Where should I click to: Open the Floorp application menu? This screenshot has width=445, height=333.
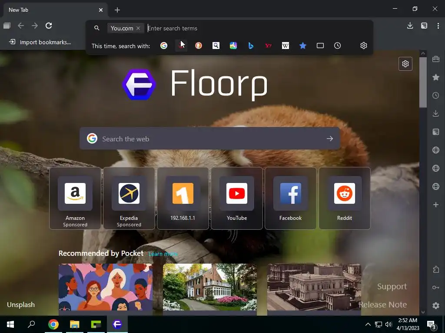(438, 26)
